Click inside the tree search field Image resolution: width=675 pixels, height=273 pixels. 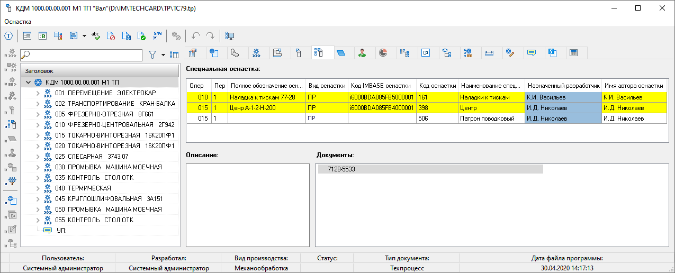coord(85,55)
